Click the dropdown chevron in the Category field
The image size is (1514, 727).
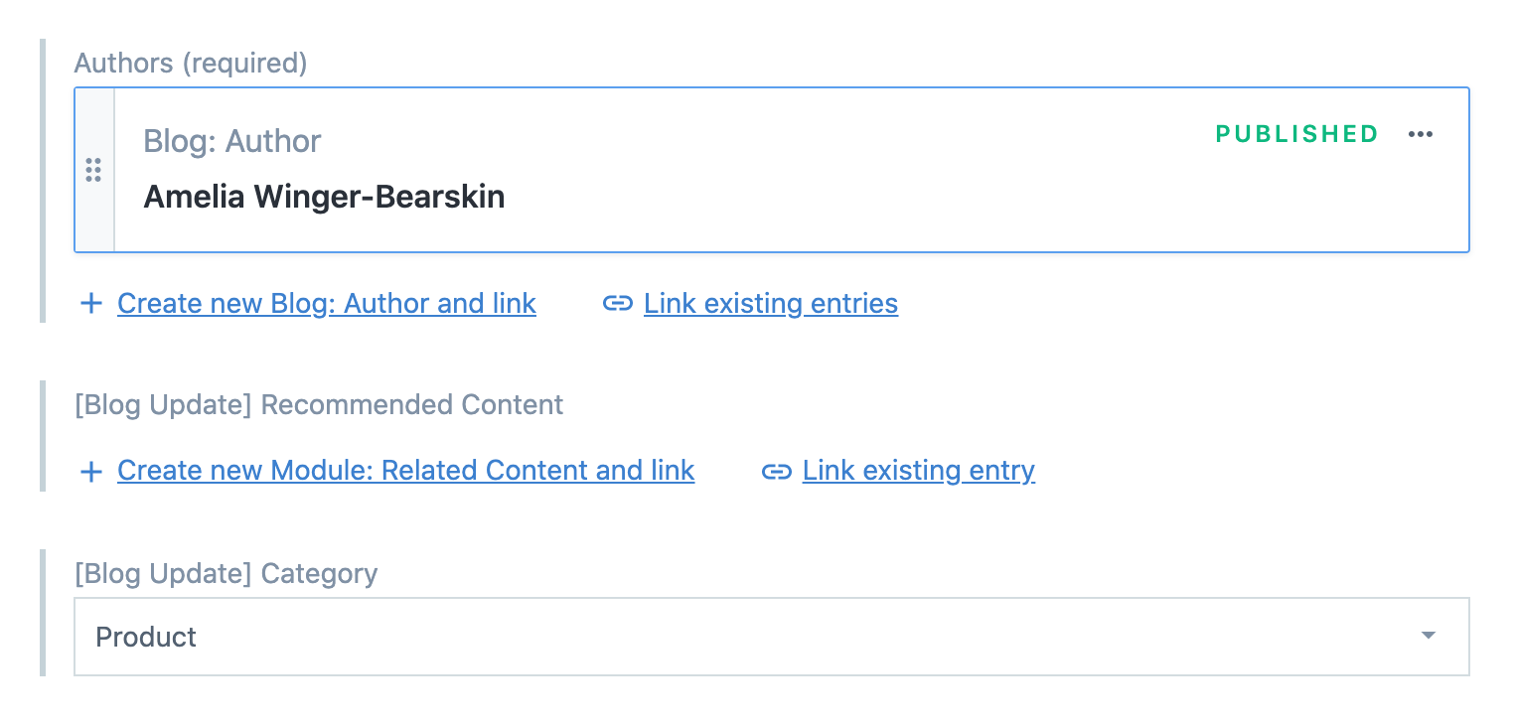pyautogui.click(x=1428, y=636)
